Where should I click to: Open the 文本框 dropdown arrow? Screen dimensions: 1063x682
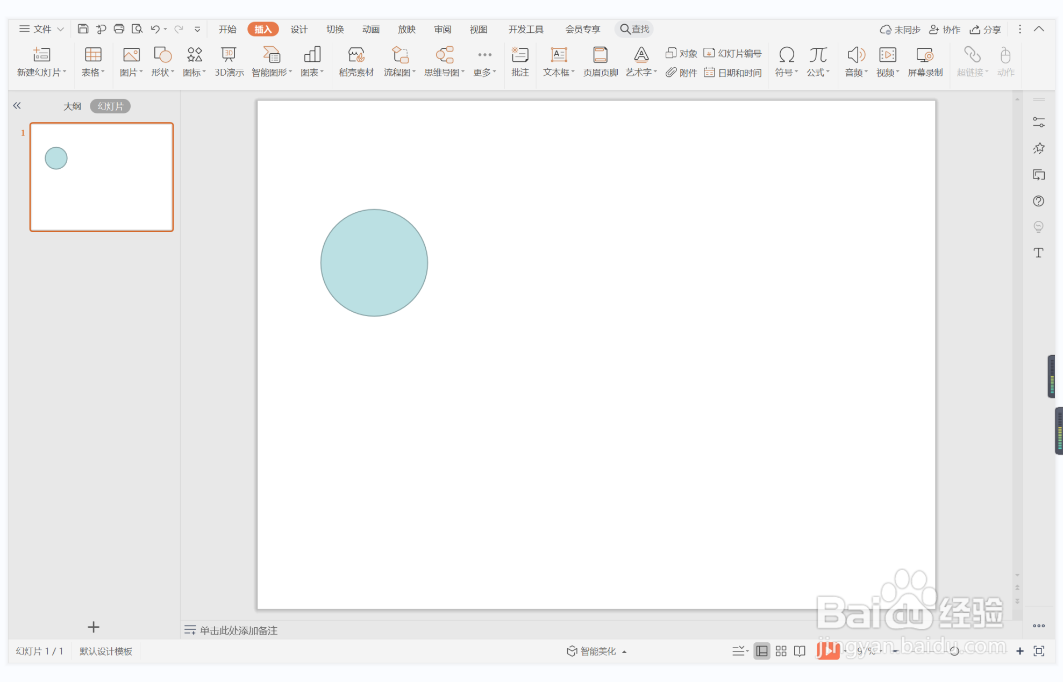point(573,72)
